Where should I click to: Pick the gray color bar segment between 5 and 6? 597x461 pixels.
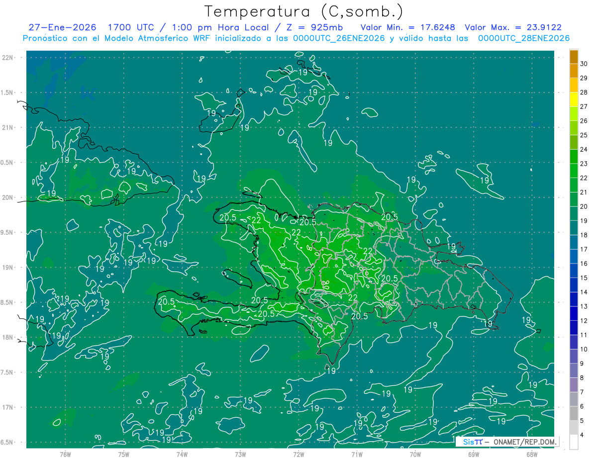tap(574, 413)
